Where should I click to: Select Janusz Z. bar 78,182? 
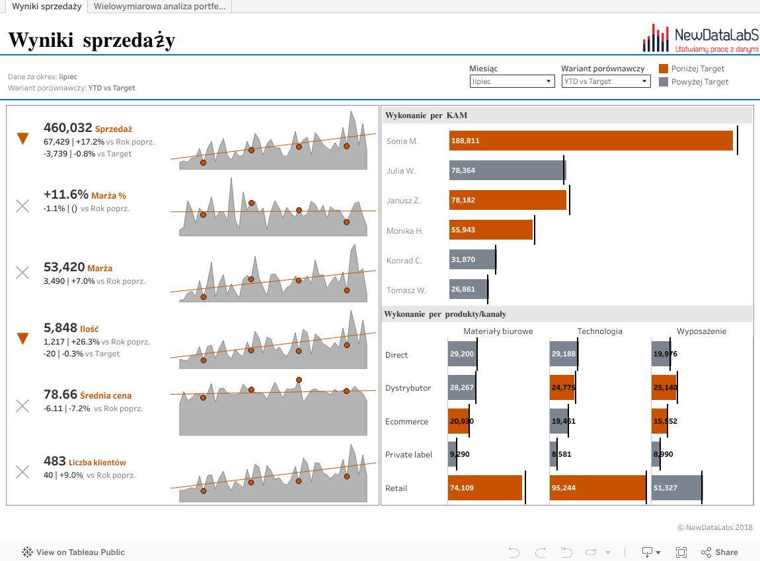[508, 200]
